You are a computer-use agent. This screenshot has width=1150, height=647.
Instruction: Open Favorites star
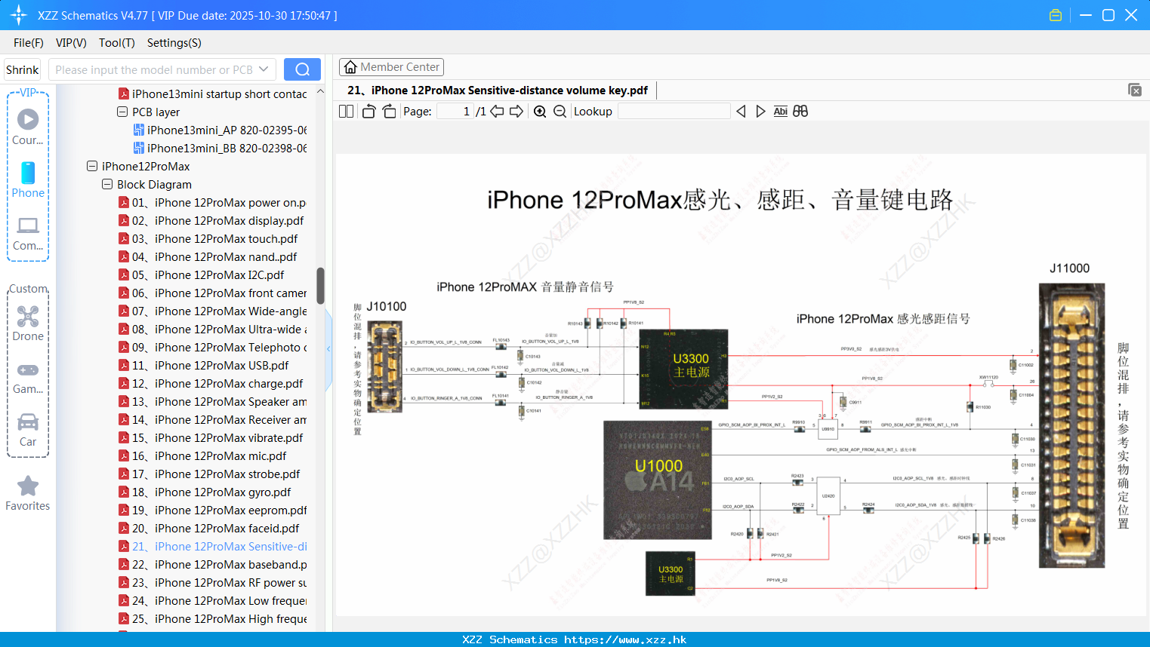28,493
